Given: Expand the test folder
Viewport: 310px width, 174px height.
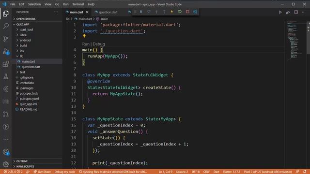Looking at the screenshot, I should (37, 72).
